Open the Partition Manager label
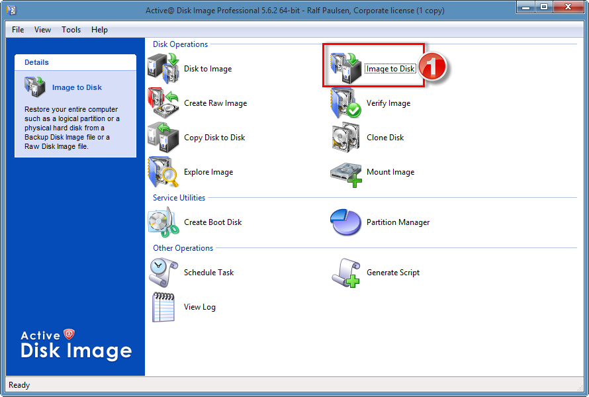 (x=398, y=222)
